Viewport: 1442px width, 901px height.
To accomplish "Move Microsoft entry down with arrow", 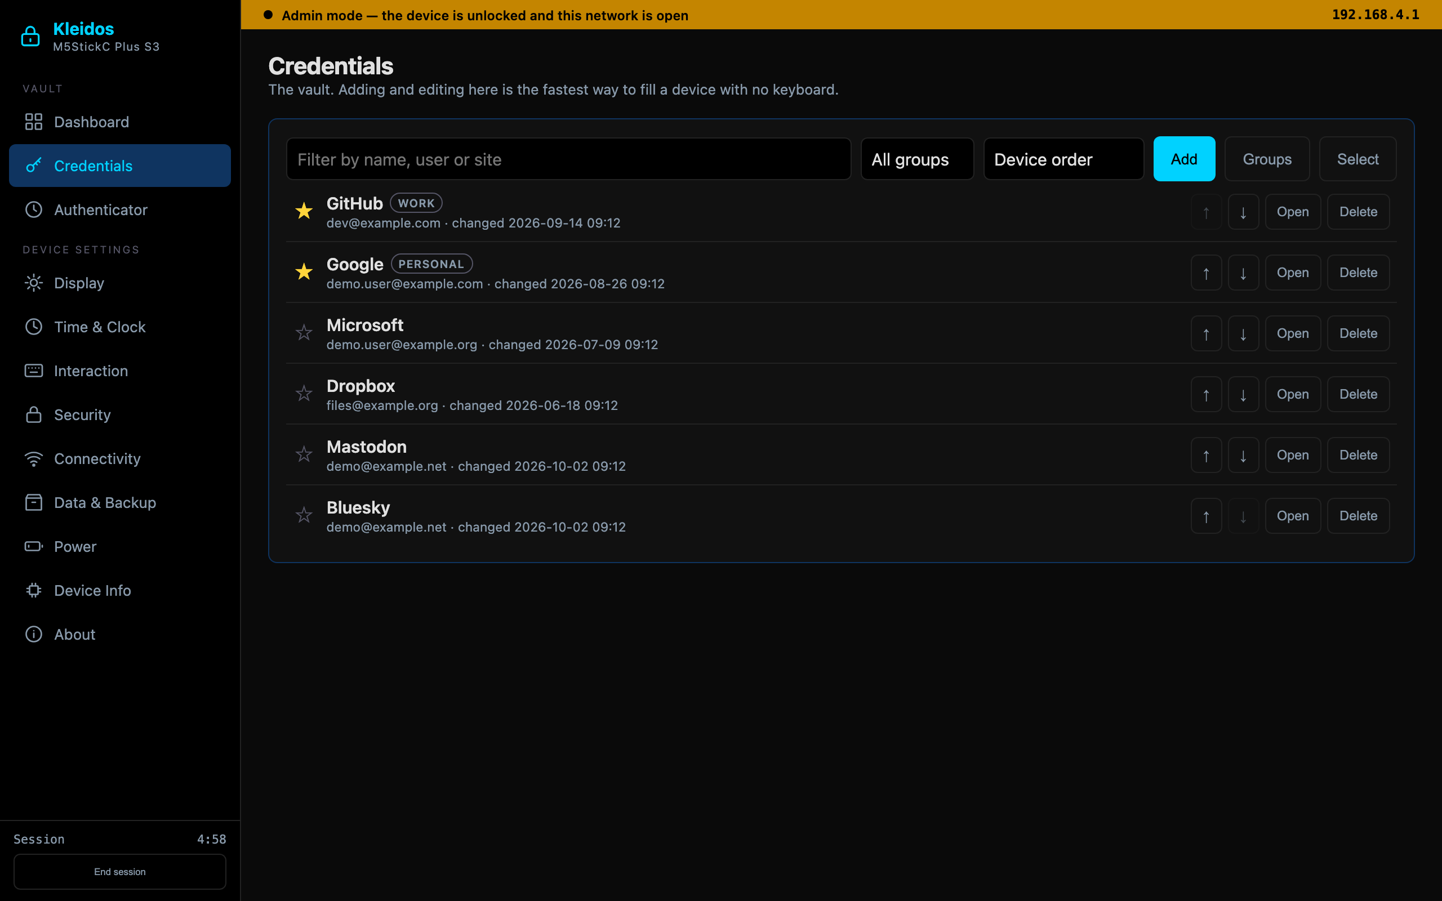I will click(1243, 333).
